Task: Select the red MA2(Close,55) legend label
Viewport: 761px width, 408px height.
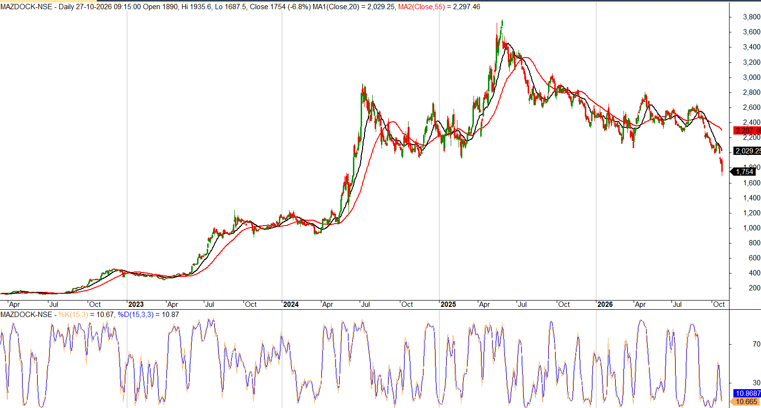Action: click(x=421, y=7)
